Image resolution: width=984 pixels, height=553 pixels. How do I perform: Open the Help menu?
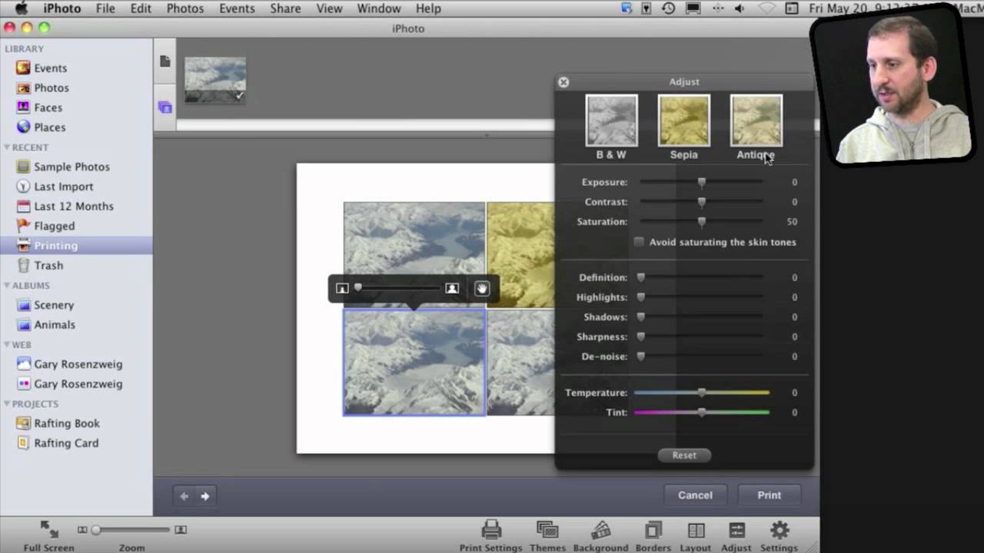tap(428, 8)
